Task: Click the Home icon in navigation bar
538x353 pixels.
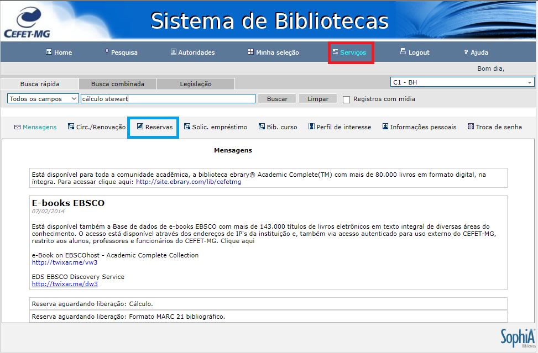Action: tap(49, 52)
